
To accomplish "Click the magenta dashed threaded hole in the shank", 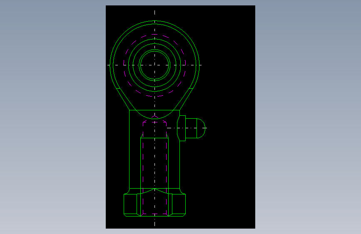I will (x=155, y=166).
